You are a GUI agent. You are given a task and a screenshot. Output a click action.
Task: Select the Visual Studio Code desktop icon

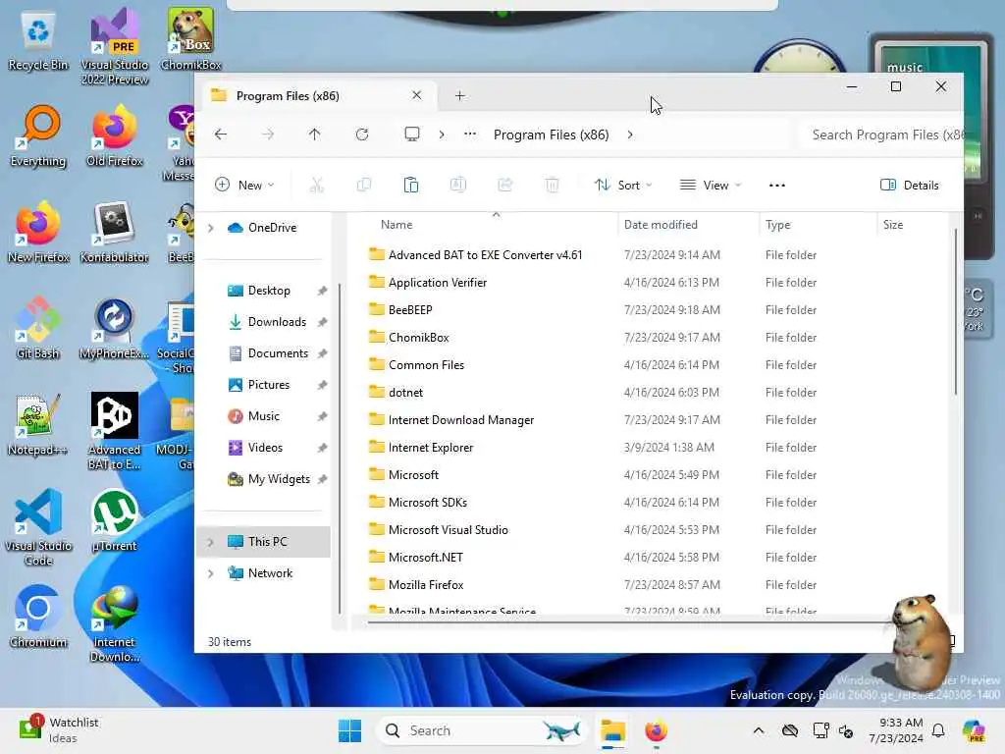click(x=38, y=527)
